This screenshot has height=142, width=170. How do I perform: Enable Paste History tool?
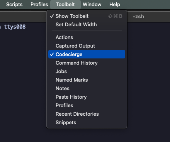[87, 97]
